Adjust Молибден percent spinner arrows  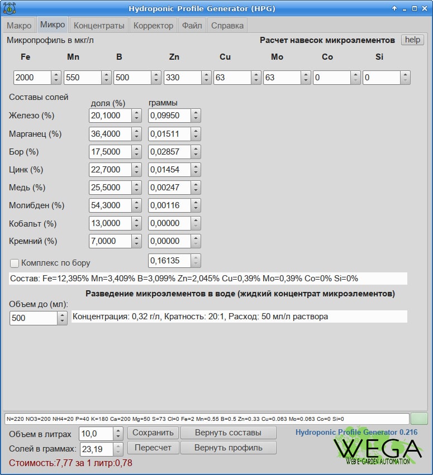coord(136,205)
